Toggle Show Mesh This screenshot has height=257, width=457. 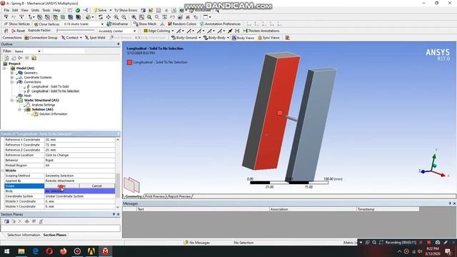pos(145,24)
